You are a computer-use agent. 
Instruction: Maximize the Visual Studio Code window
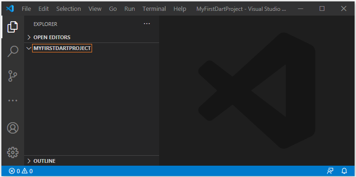click(322, 8)
